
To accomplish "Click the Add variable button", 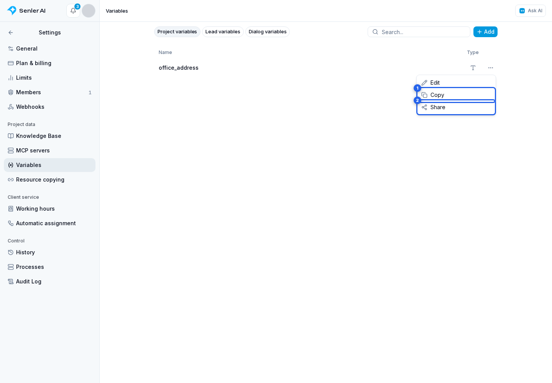I will tap(485, 32).
